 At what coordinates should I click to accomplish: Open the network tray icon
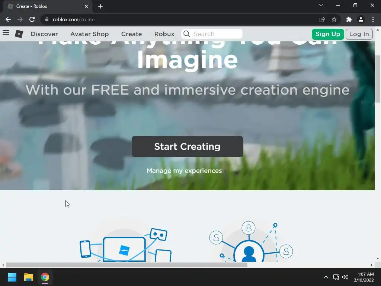pos(336,277)
